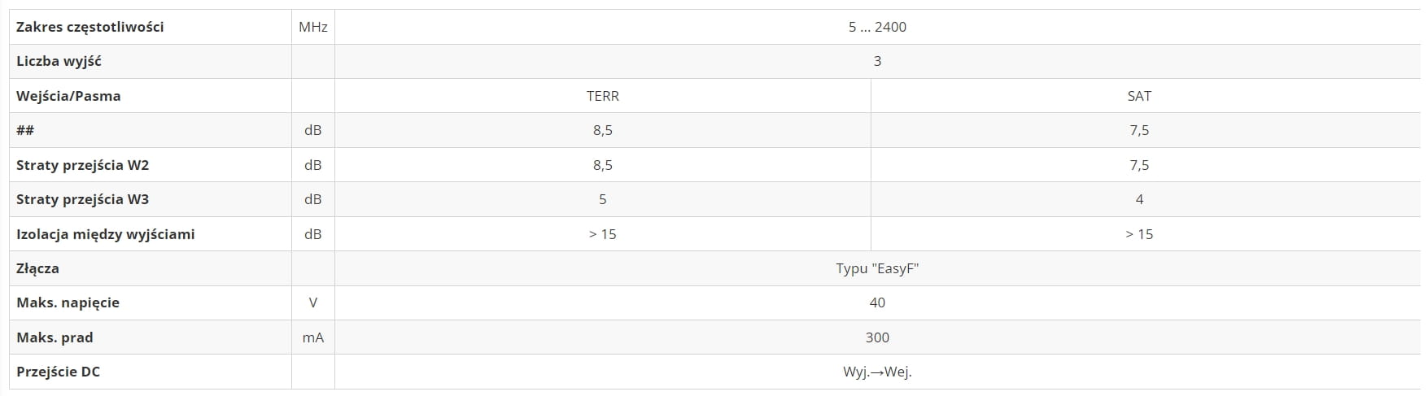This screenshot has width=1428, height=396.
Task: Click the "Wejścia/Pasma" row label
Action: 68,96
